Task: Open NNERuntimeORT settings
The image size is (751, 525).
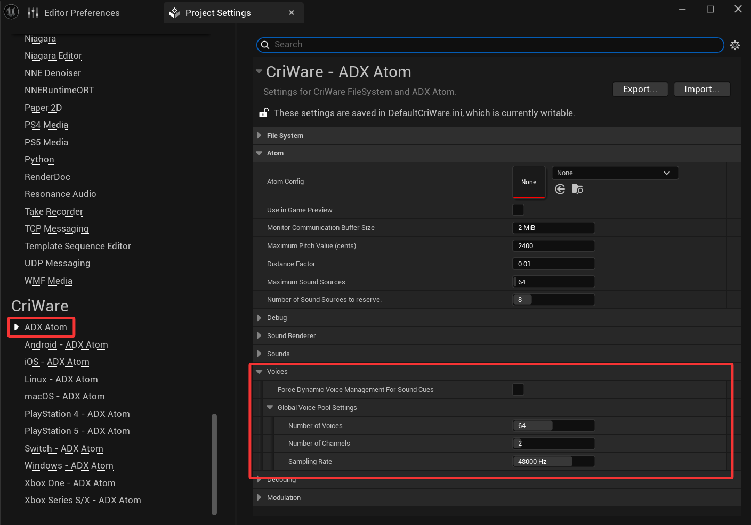Action: pyautogui.click(x=60, y=91)
